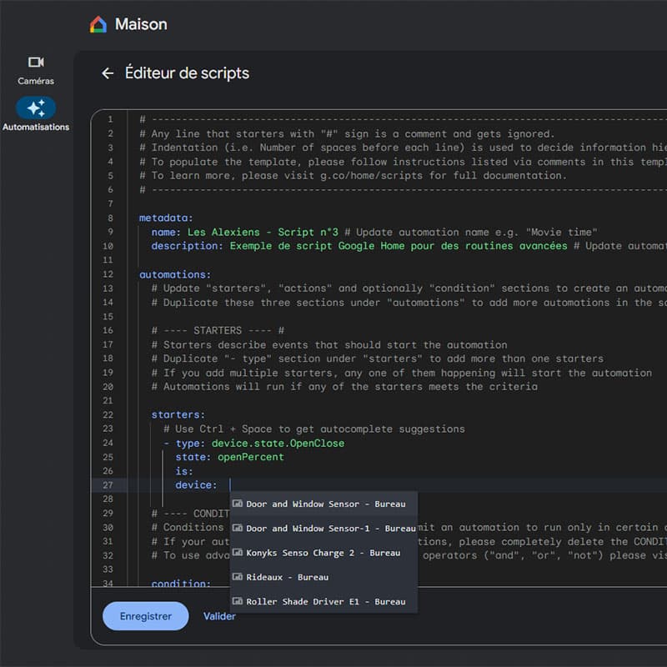
Task: Choose Roller Shade Driver E1 - Bureau
Action: [325, 601]
